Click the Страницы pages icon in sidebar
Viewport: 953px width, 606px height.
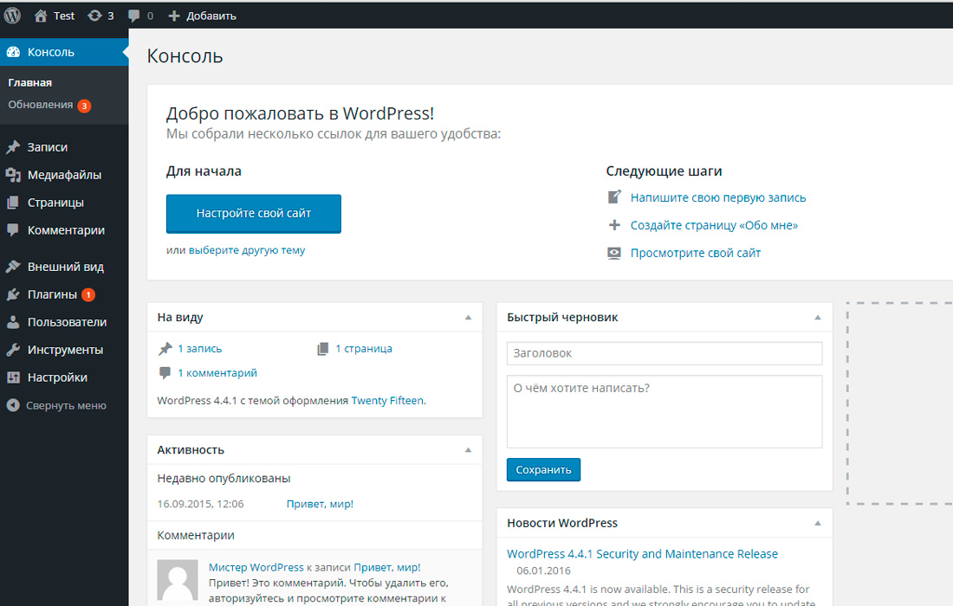13,203
